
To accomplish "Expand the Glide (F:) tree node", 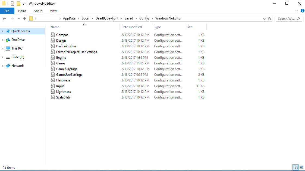I will [x=2, y=57].
